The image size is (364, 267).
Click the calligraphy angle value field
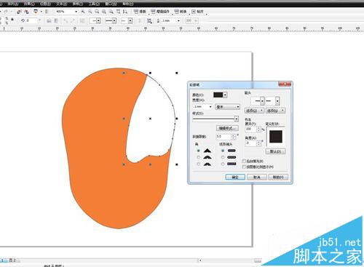[251, 143]
